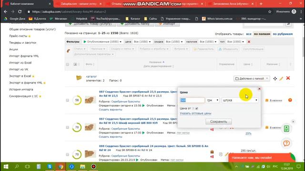Screen dimensions: 305x171
Task: Open the Windows Start menu
Action: click(x=6, y=167)
